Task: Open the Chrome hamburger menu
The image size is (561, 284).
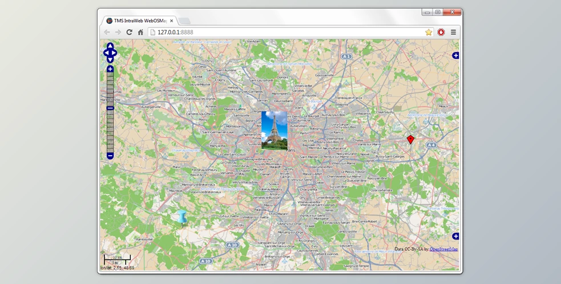Action: (453, 33)
